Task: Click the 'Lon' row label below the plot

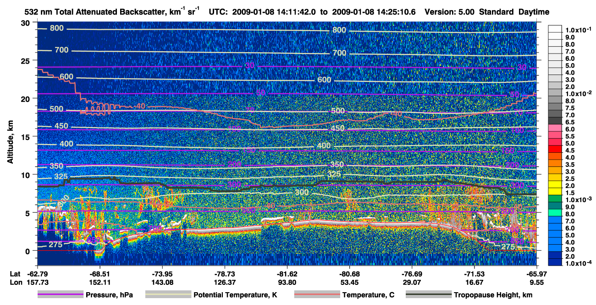Action: [x=16, y=282]
